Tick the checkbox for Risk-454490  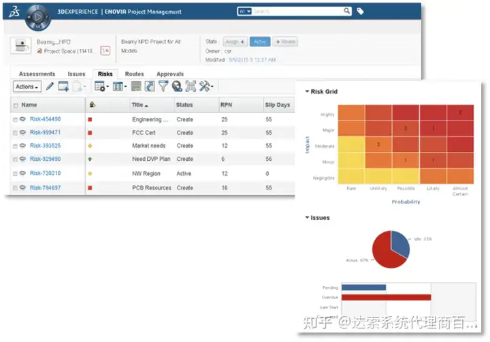(x=15, y=120)
